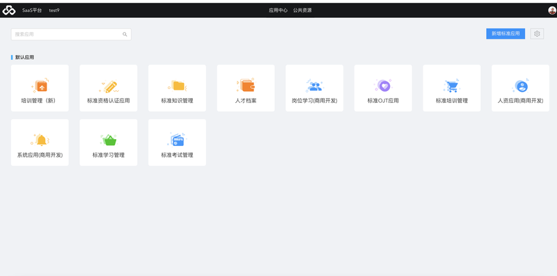Viewport: 557px width, 276px height.
Task: Open the 人才档案 wallet icon
Action: point(246,85)
